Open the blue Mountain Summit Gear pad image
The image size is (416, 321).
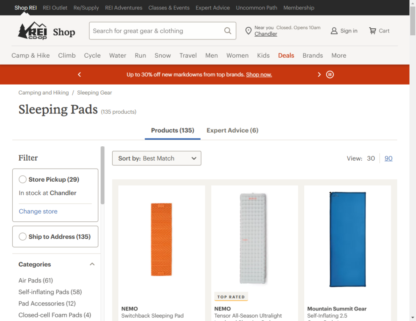coord(348,239)
